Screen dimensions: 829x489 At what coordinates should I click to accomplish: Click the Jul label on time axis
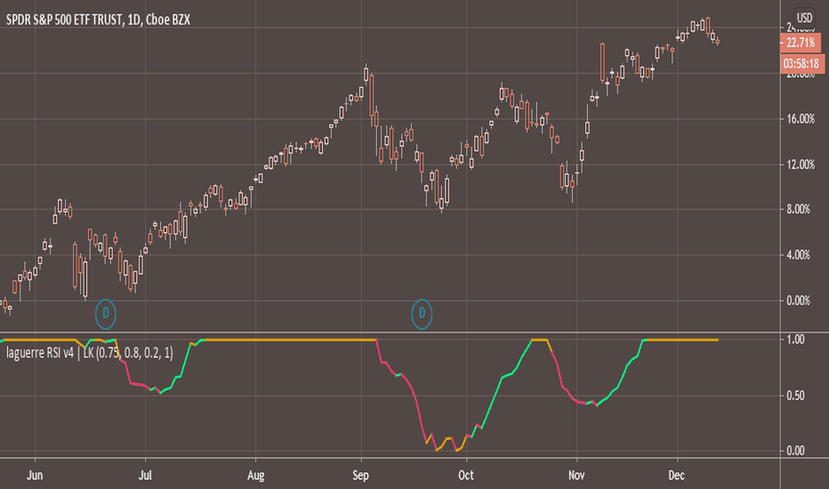point(145,476)
